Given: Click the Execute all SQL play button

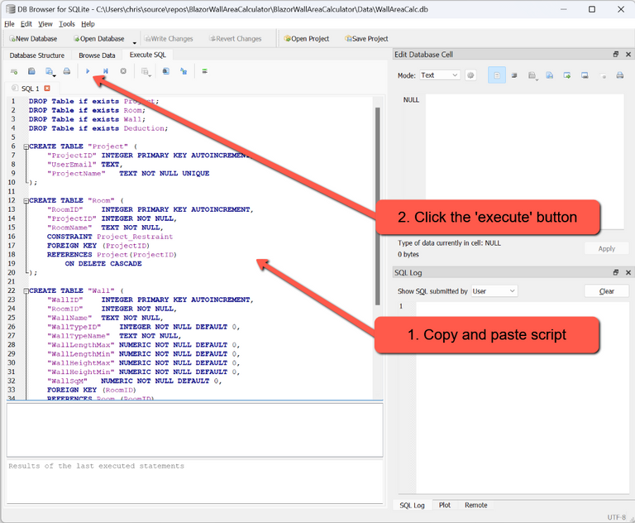Looking at the screenshot, I should 88,71.
